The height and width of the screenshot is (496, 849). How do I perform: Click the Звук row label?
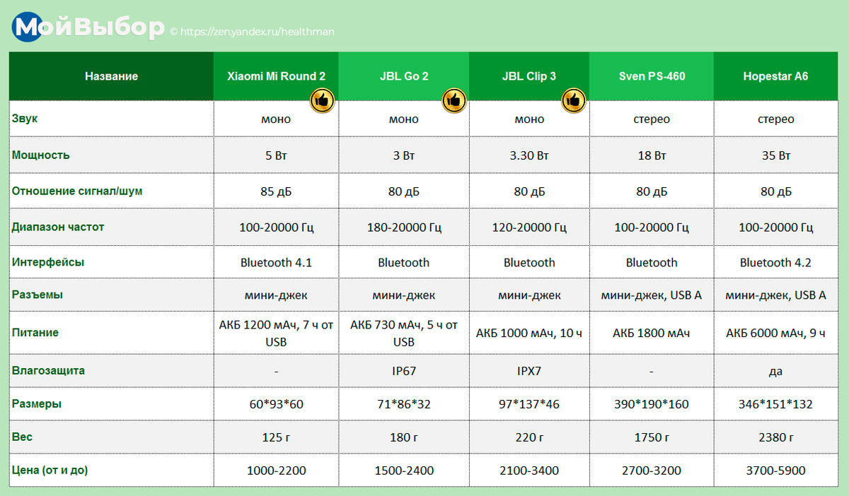tap(25, 119)
